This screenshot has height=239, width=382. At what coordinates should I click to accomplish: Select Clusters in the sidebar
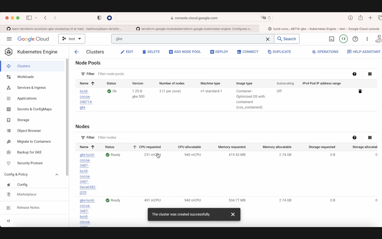tap(32, 66)
